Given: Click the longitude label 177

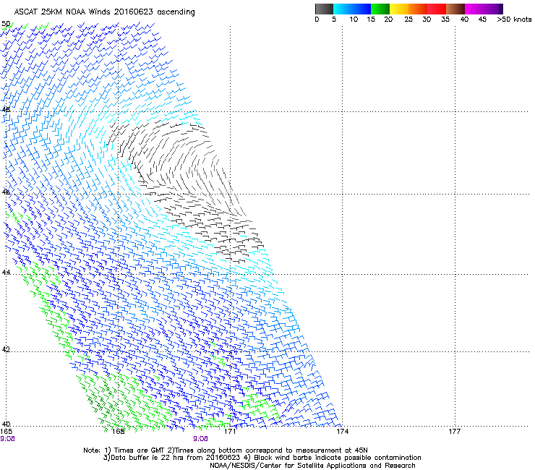Looking at the screenshot, I should (x=455, y=432).
